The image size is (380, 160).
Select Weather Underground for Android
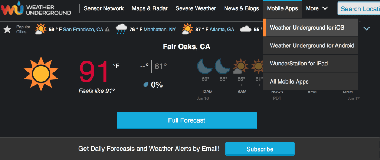point(311,45)
